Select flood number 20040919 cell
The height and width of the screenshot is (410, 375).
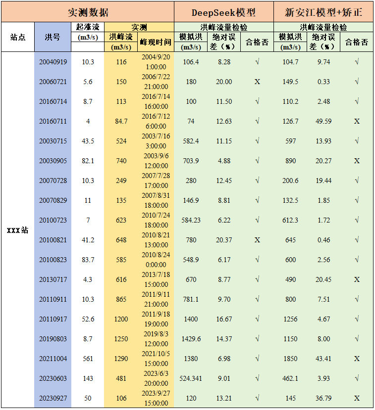(x=53, y=62)
